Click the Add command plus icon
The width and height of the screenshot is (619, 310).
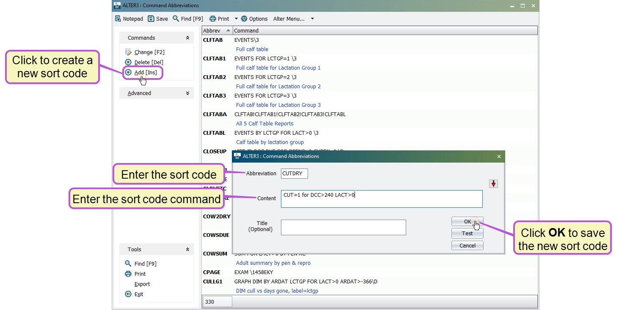click(x=128, y=72)
